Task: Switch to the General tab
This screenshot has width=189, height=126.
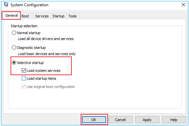Action: point(11,15)
